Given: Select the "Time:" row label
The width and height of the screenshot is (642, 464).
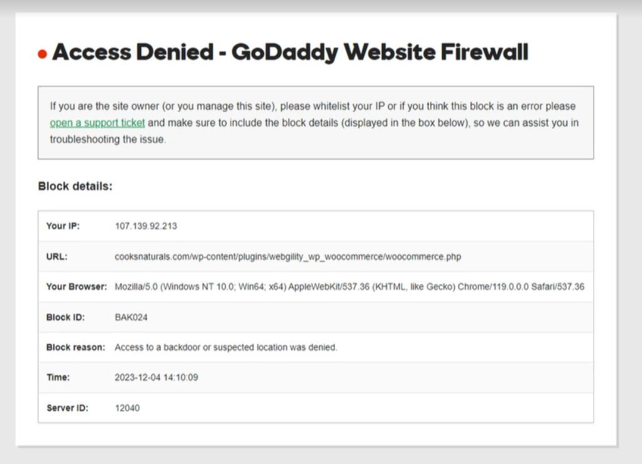Looking at the screenshot, I should [58, 378].
